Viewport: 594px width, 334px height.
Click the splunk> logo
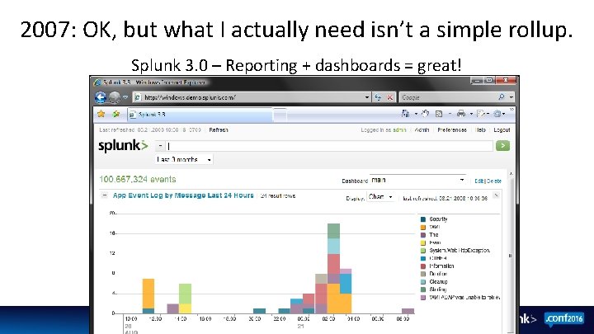pos(123,146)
